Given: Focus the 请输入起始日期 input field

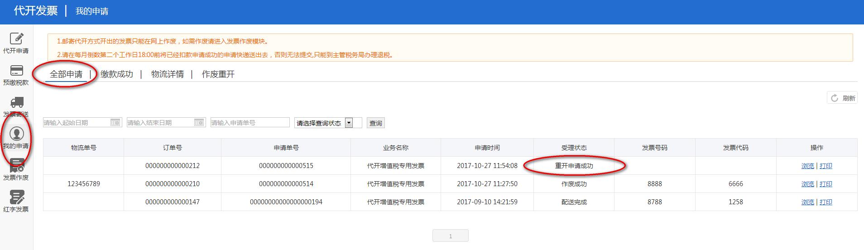Looking at the screenshot, I should [x=82, y=122].
